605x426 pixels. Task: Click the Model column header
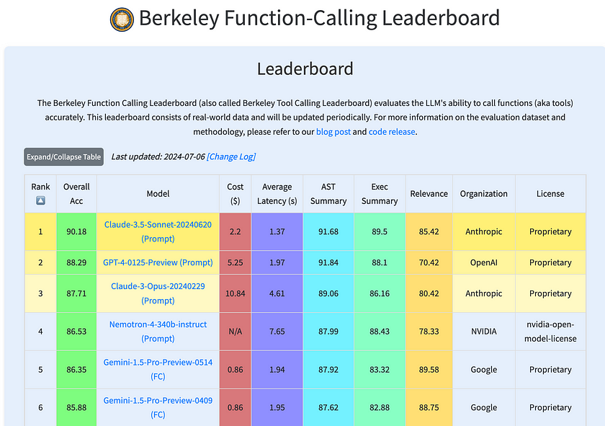(x=158, y=194)
